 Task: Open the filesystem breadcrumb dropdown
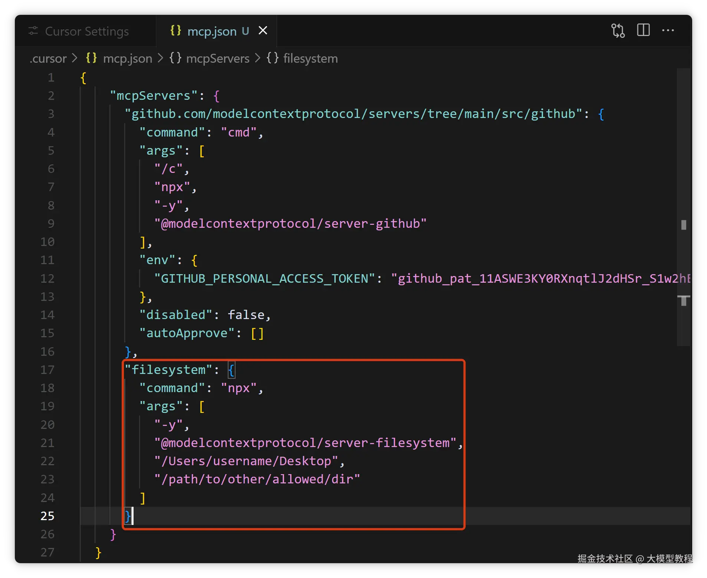point(310,59)
